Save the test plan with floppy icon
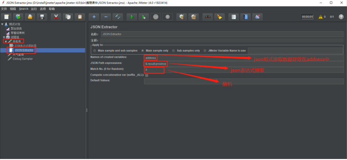This screenshot has height=160, width=347. pos(42,17)
